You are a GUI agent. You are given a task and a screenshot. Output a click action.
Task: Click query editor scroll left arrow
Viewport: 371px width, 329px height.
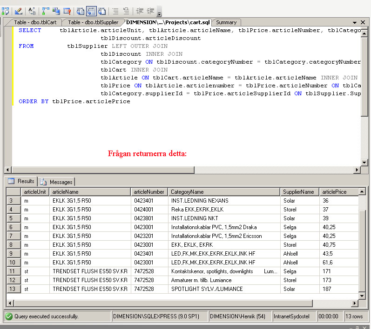pos(8,170)
